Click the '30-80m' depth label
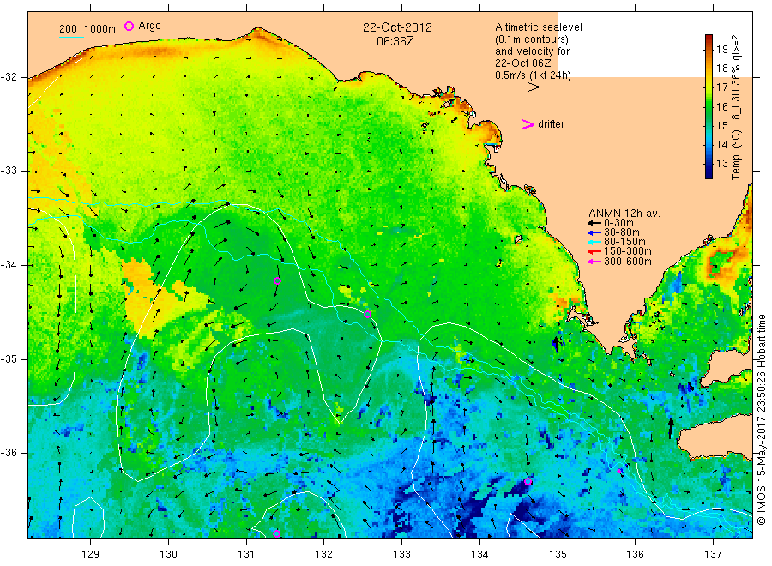The image size is (772, 566). (621, 232)
